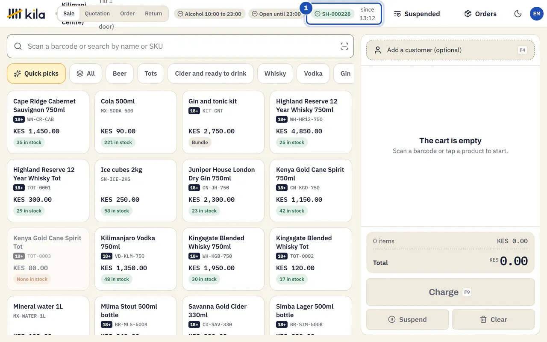
Task: Add Cola 500ml to cart
Action: click(x=135, y=122)
